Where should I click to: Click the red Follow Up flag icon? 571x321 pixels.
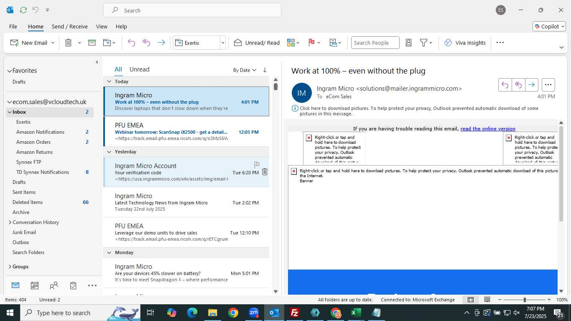311,43
